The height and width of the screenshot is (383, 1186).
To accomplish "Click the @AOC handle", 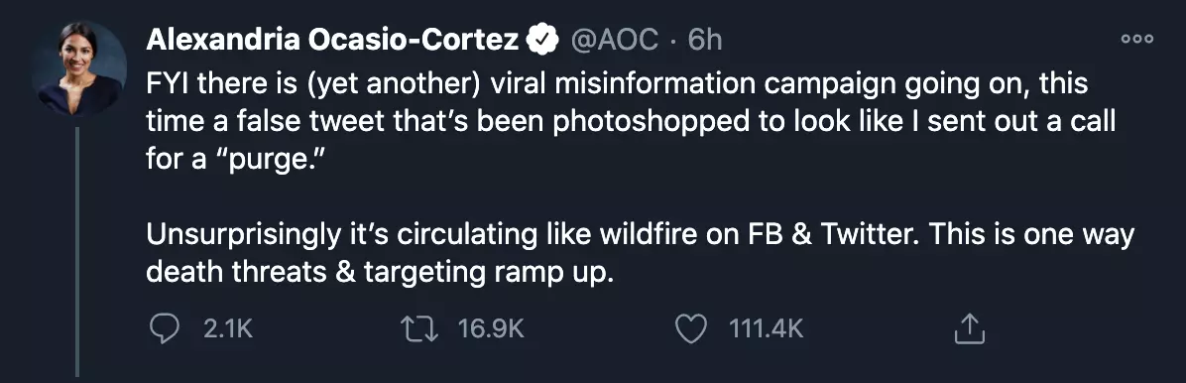I will pos(614,40).
